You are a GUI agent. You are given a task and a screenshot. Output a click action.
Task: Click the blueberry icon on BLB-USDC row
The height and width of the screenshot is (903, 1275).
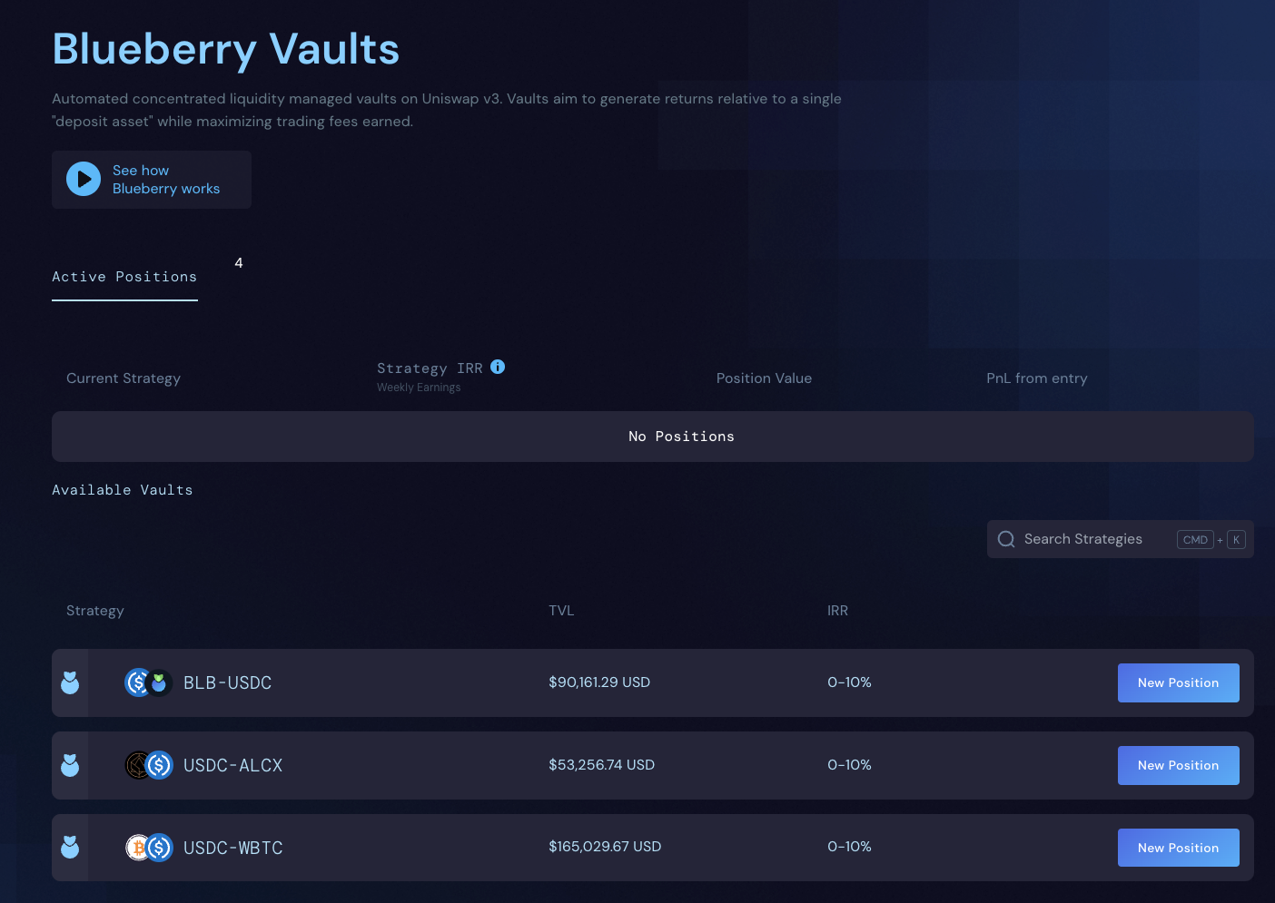pyautogui.click(x=70, y=682)
